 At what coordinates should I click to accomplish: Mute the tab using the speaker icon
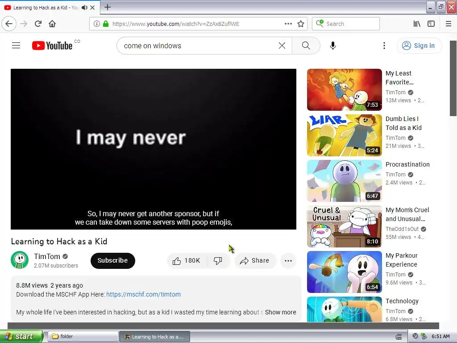84,8
